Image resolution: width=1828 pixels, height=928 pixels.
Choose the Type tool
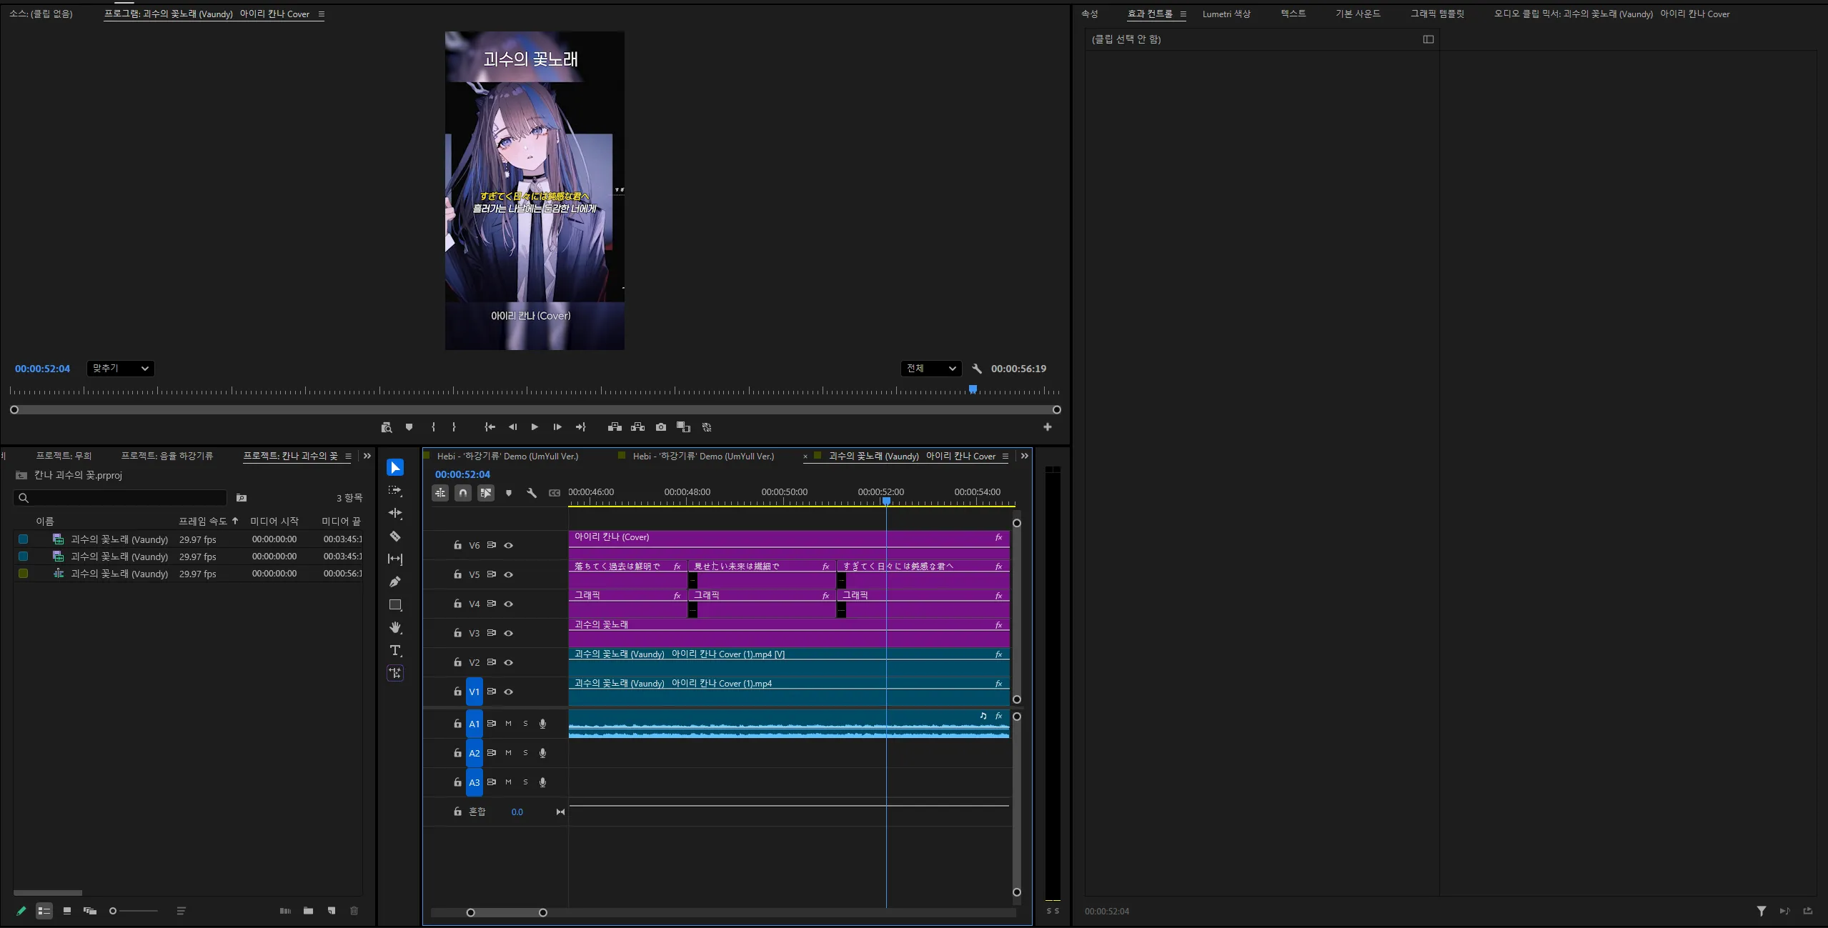coord(395,650)
